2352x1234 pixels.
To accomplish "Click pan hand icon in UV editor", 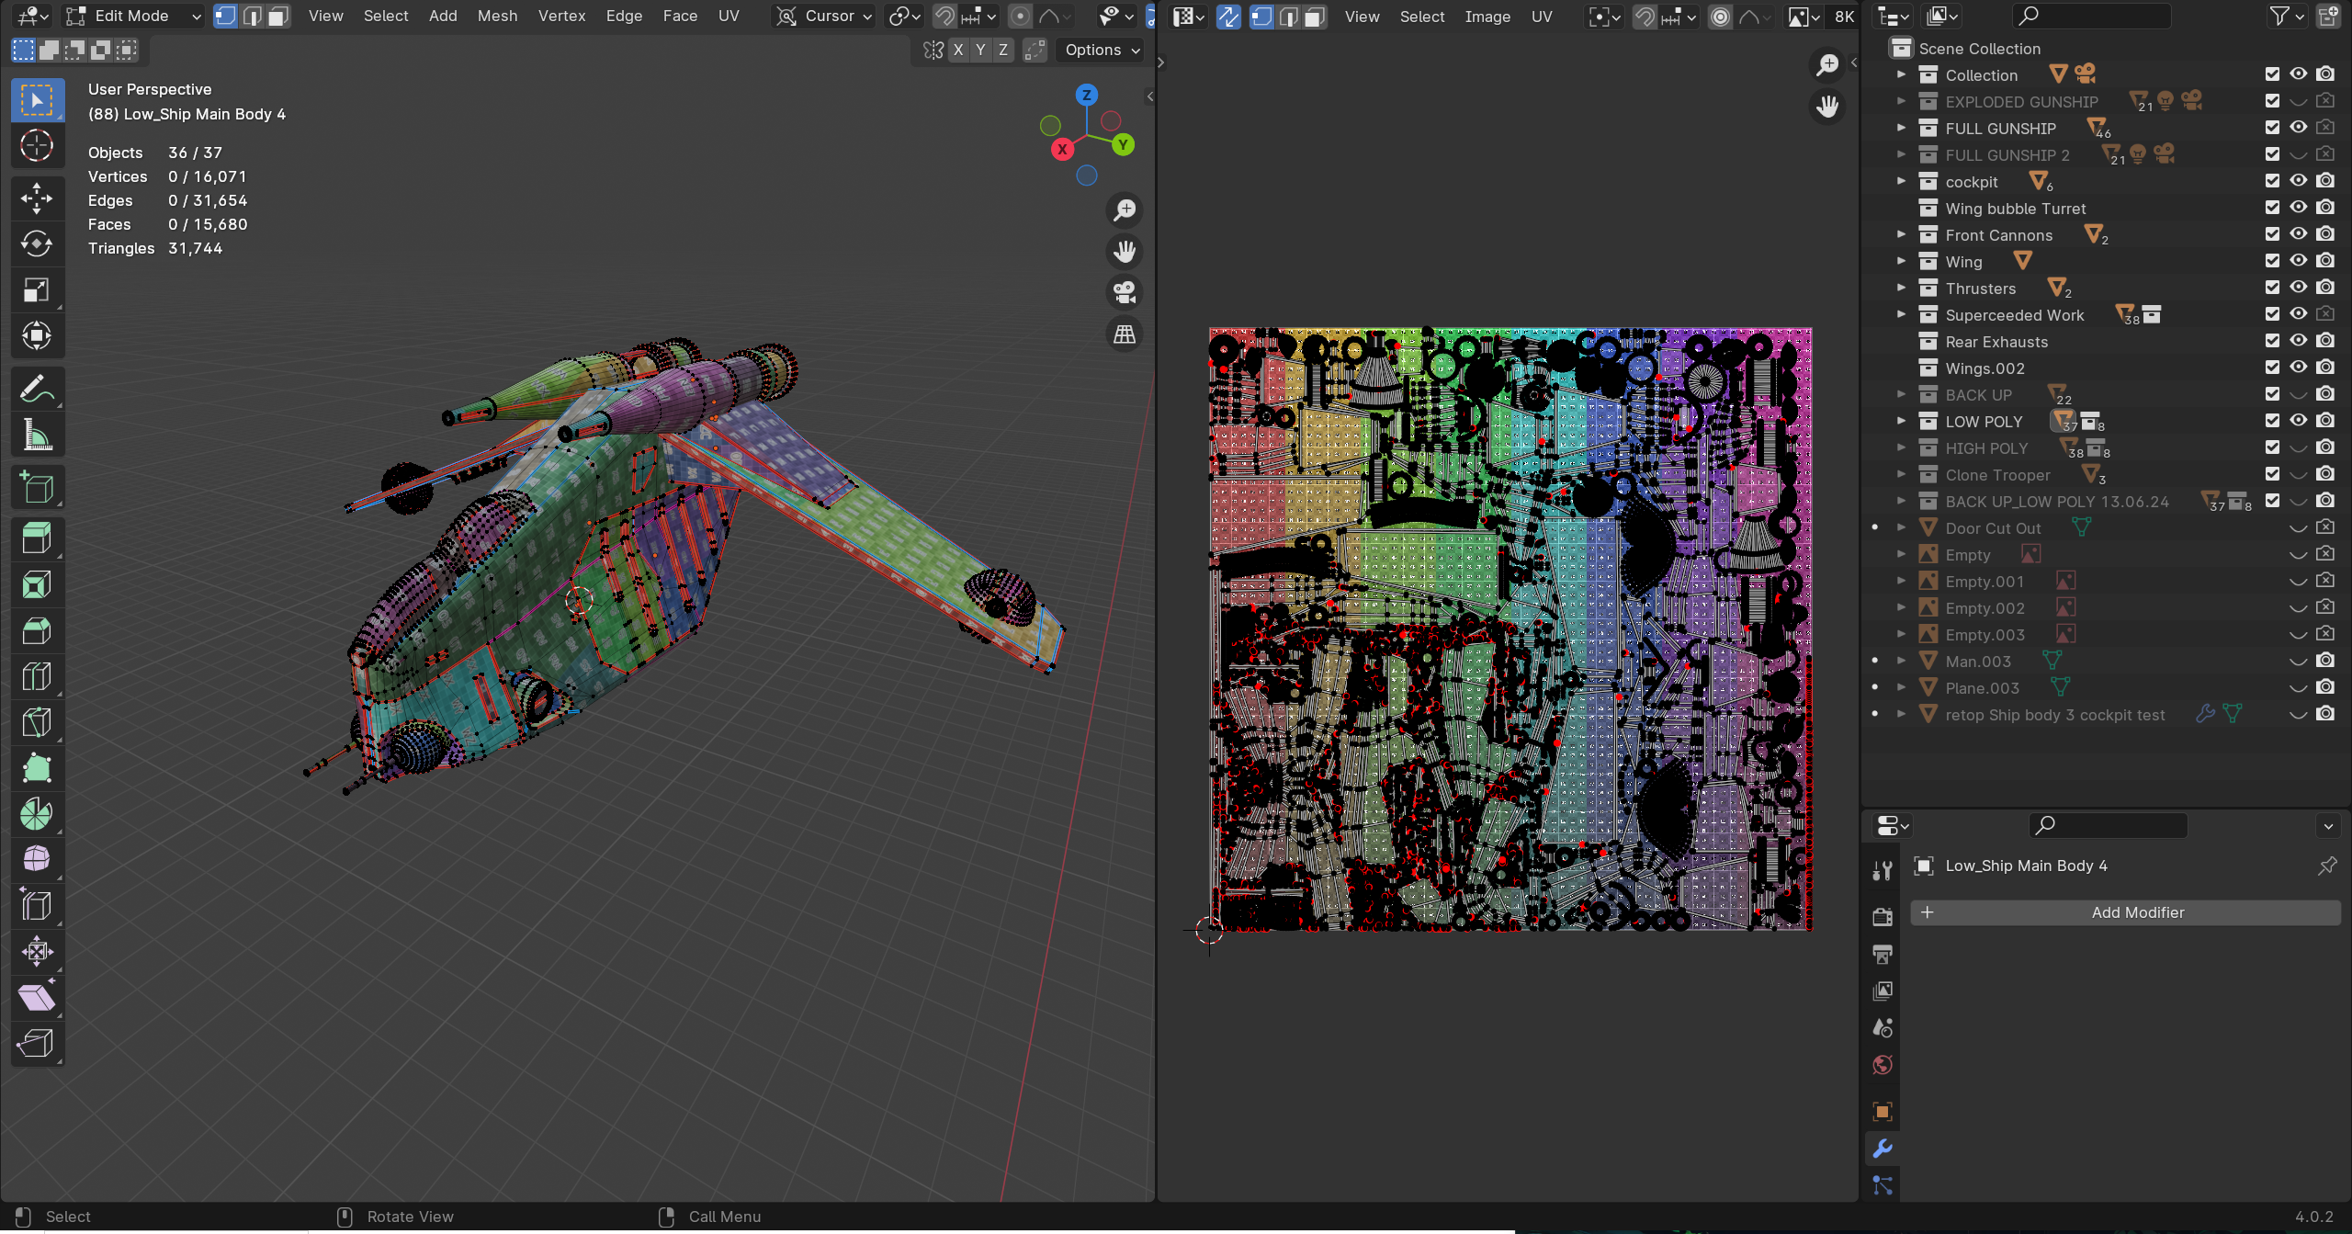I will tap(1827, 107).
